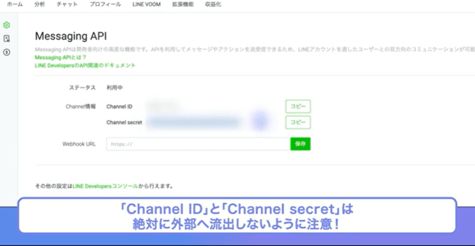Click the green 保存 button

(x=300, y=144)
